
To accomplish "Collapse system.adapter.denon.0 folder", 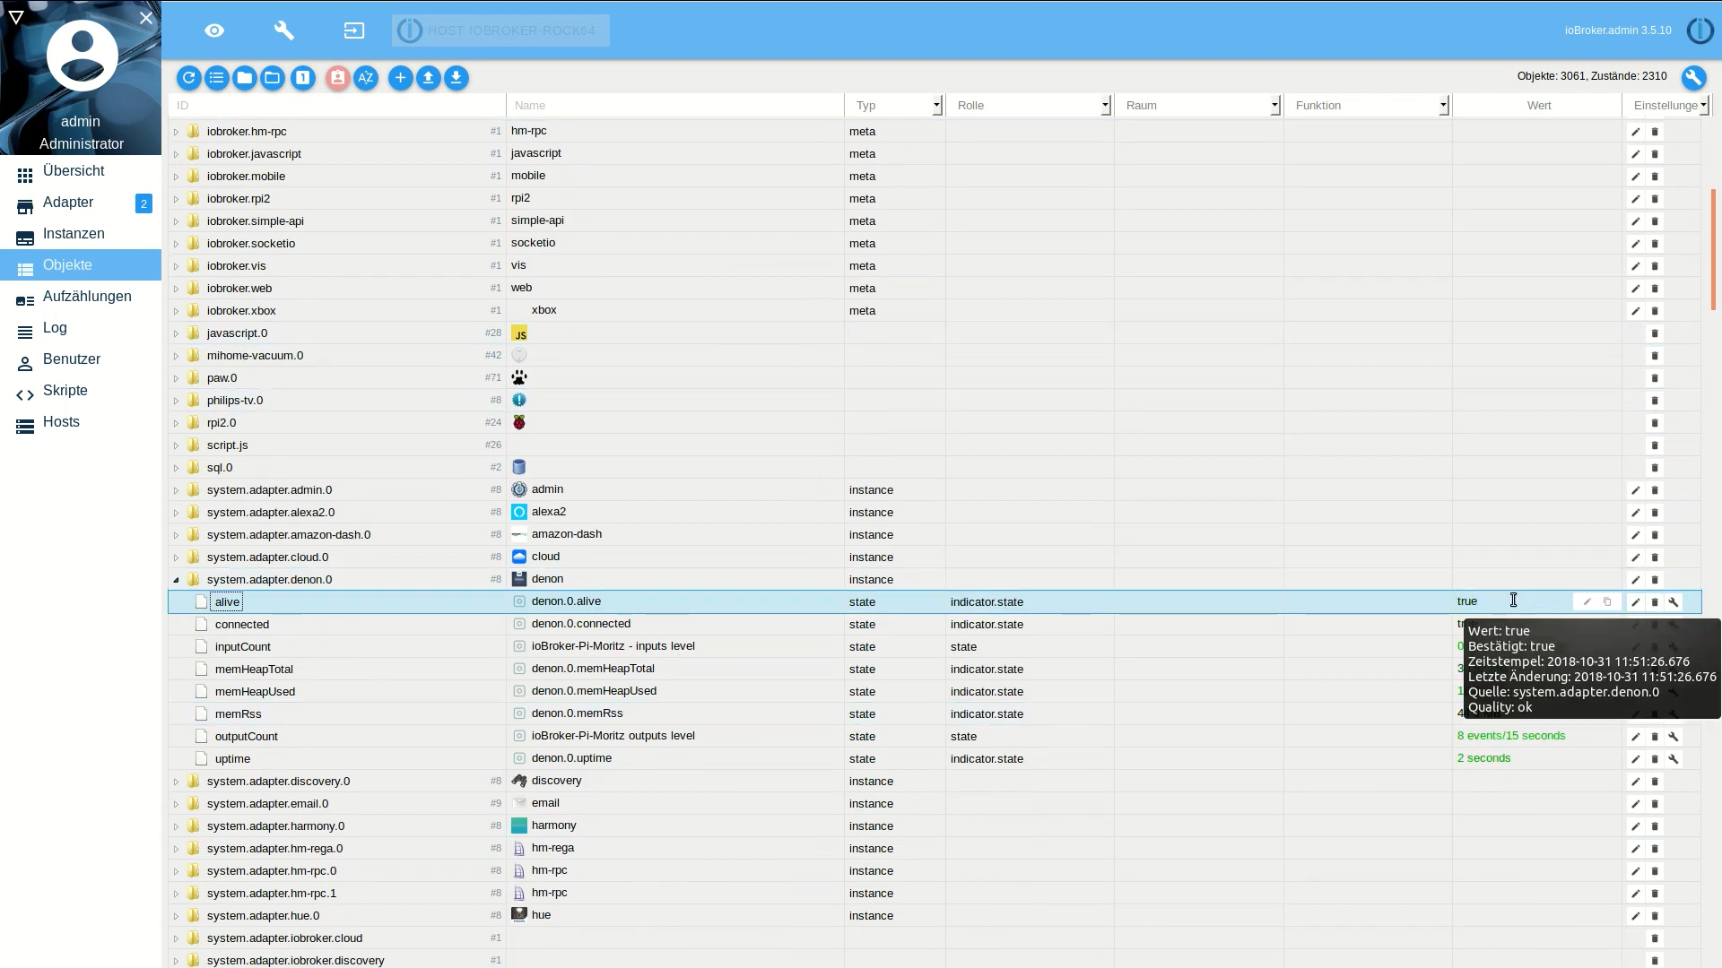I will point(176,580).
